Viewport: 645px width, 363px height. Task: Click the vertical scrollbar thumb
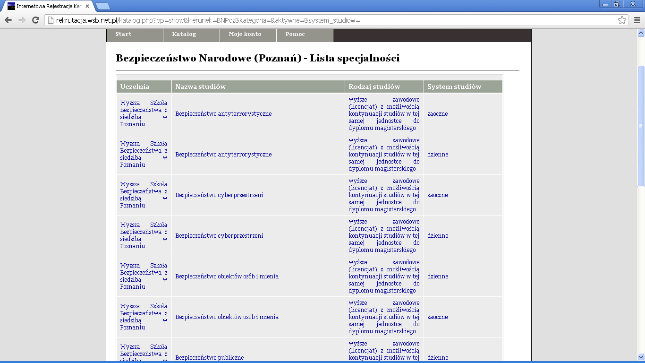[x=641, y=126]
